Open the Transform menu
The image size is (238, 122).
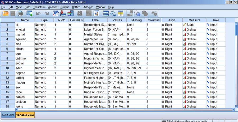(x=39, y=7)
